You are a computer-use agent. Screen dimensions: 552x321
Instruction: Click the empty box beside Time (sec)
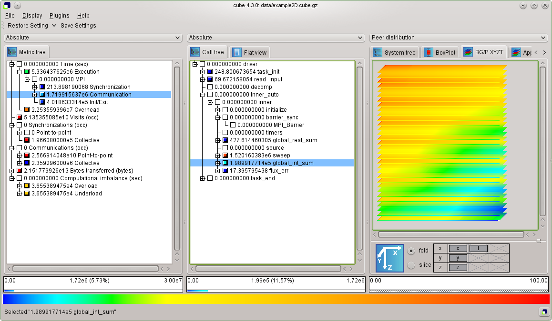(x=20, y=64)
